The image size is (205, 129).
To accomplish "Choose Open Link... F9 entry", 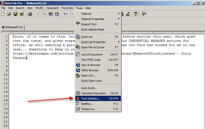I will click(x=98, y=75).
